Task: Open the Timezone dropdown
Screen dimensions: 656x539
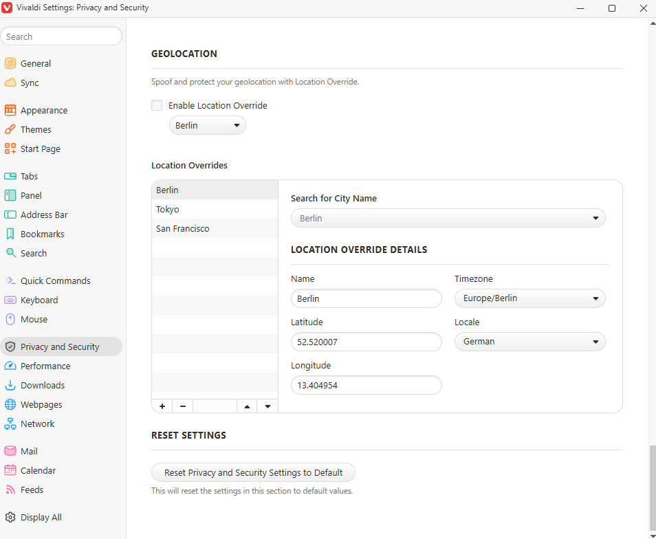Action: (529, 298)
